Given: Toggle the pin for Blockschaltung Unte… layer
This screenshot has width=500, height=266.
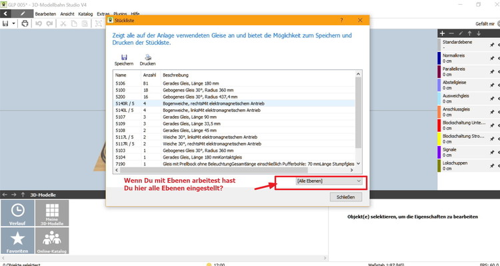Looking at the screenshot, I should (492, 125).
